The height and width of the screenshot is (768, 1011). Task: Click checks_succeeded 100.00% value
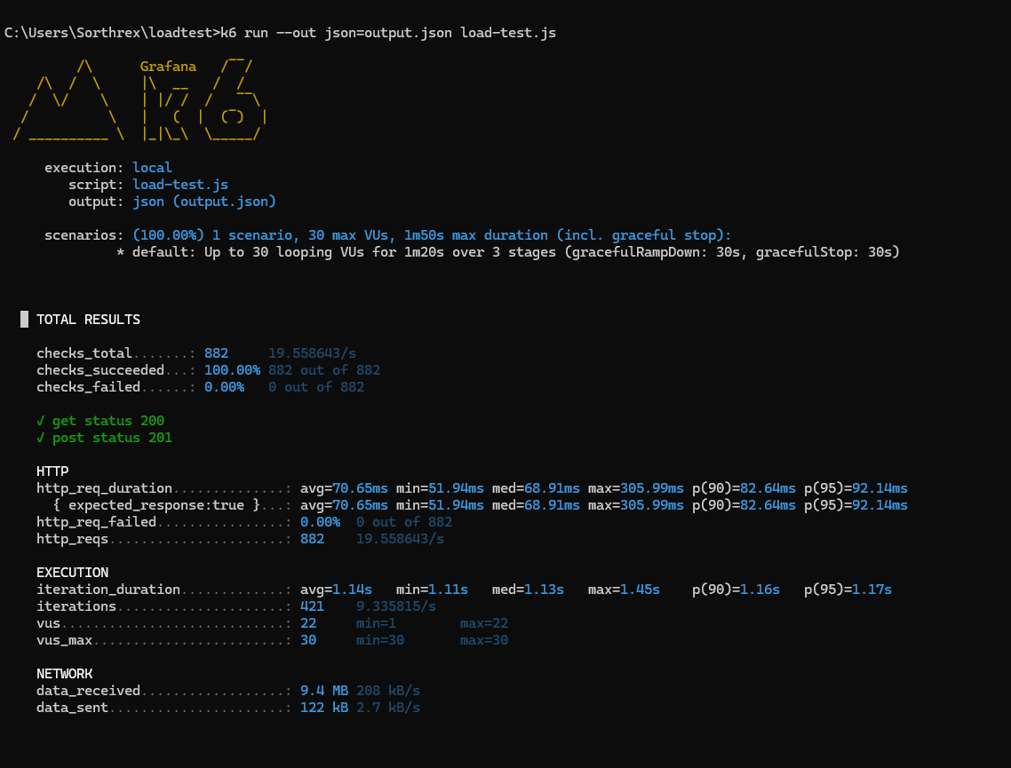(232, 370)
